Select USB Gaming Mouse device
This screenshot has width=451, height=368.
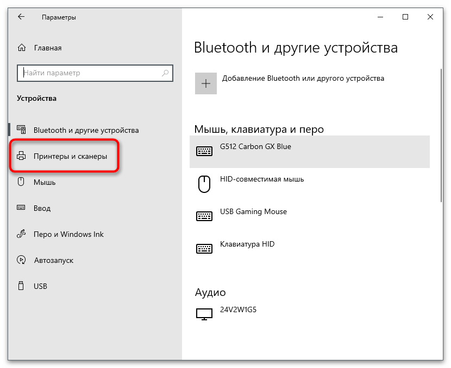[x=253, y=212]
